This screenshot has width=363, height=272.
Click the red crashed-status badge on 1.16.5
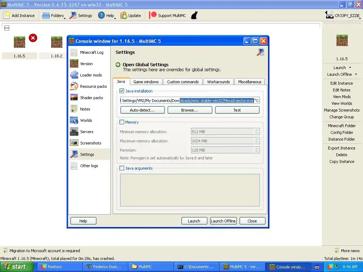click(33, 38)
